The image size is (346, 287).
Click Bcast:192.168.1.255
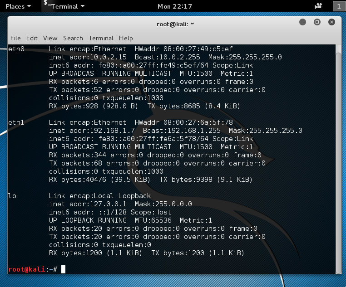coord(182,131)
